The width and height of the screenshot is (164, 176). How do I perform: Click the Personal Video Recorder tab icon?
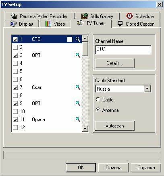14,16
